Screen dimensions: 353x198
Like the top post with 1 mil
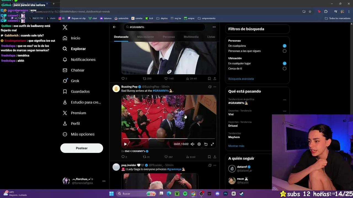169,79
